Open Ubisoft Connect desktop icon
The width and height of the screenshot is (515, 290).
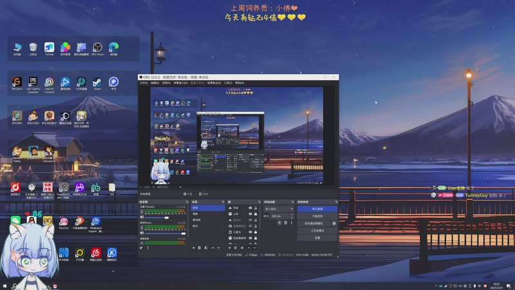(50, 85)
